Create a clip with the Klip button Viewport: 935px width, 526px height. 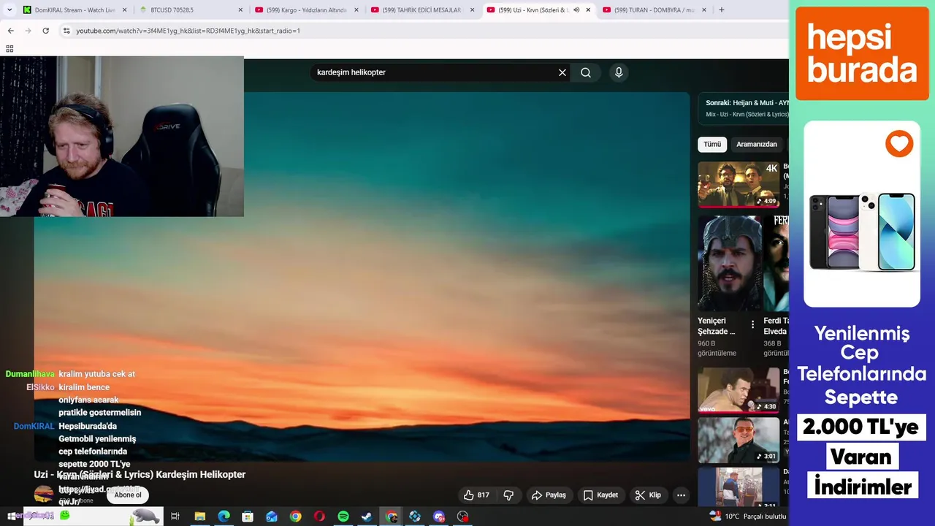648,495
